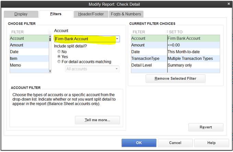Choose Yes for include split detail
The image size is (233, 152).
59,56
